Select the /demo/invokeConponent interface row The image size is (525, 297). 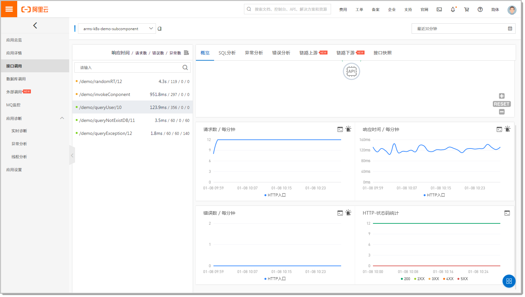pos(133,94)
